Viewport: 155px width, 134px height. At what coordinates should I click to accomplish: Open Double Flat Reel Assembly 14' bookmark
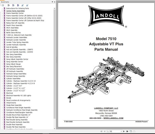pos(17,117)
